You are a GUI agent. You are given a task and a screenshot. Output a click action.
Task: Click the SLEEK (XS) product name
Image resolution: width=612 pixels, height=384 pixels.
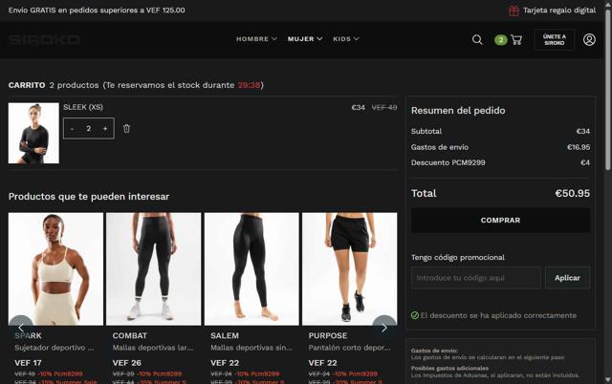(x=83, y=107)
